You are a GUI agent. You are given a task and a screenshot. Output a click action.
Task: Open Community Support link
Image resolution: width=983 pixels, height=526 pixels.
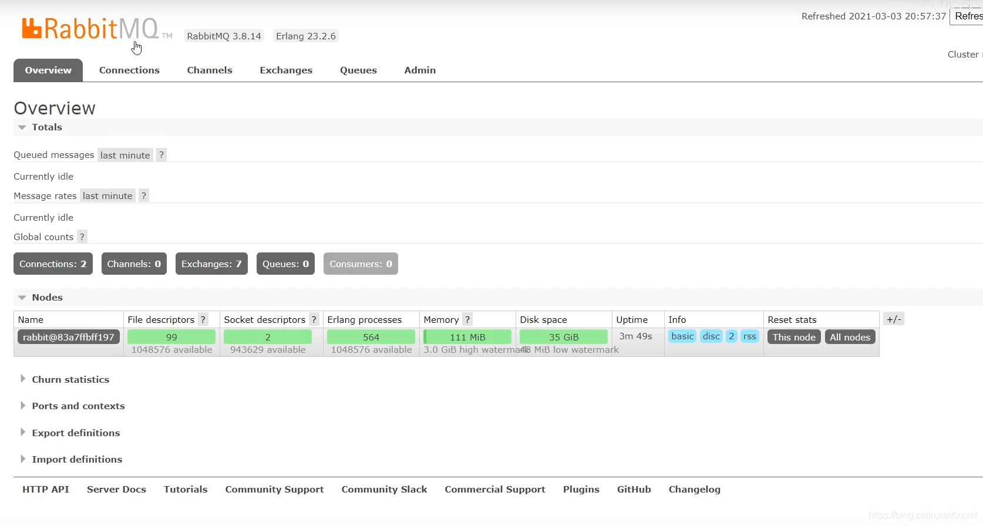pos(274,490)
